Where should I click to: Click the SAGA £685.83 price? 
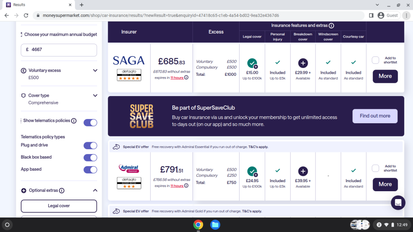[171, 61]
